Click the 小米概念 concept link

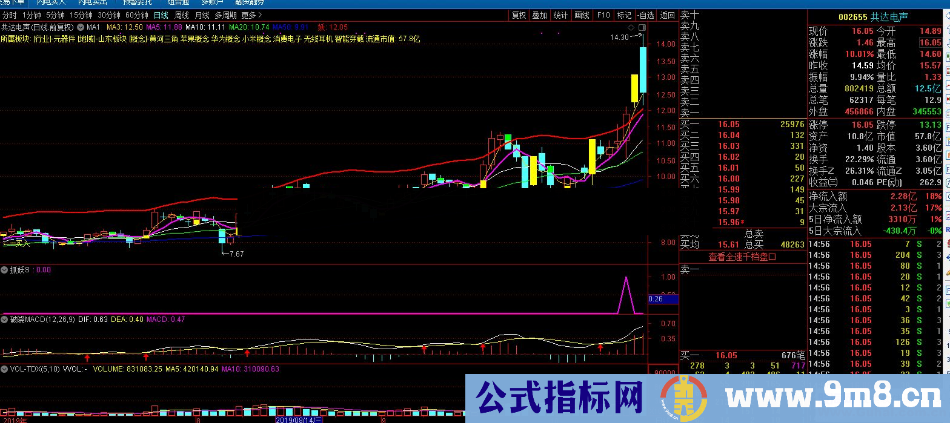257,39
